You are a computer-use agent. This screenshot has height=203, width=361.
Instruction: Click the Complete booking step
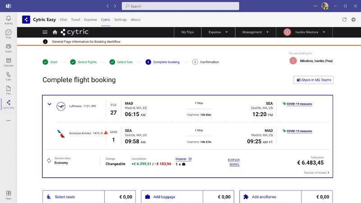[162, 62]
